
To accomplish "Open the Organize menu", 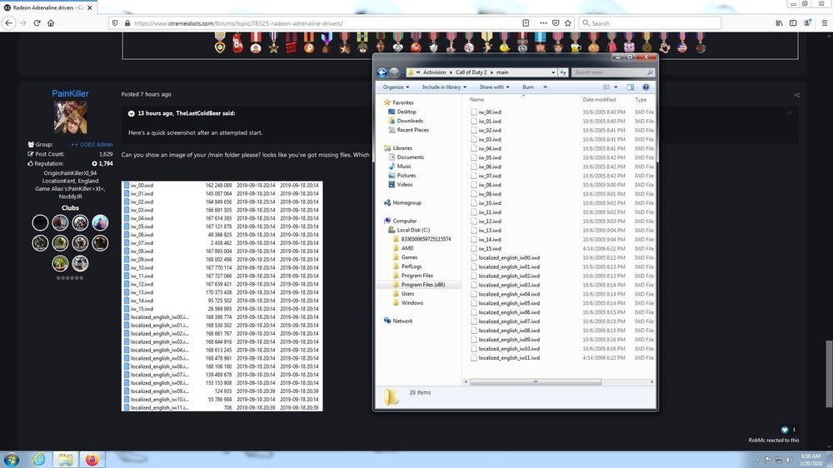I will [396, 87].
